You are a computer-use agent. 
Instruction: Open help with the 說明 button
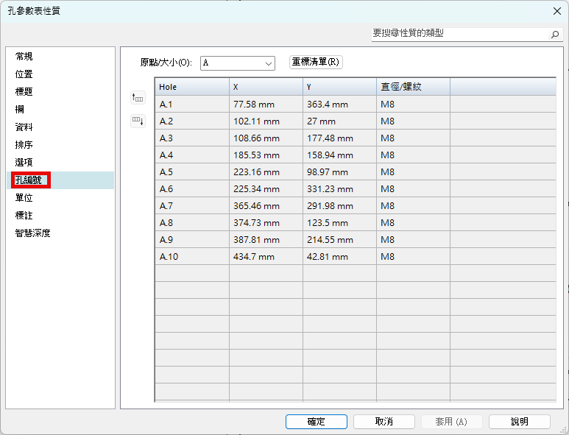[x=519, y=422]
